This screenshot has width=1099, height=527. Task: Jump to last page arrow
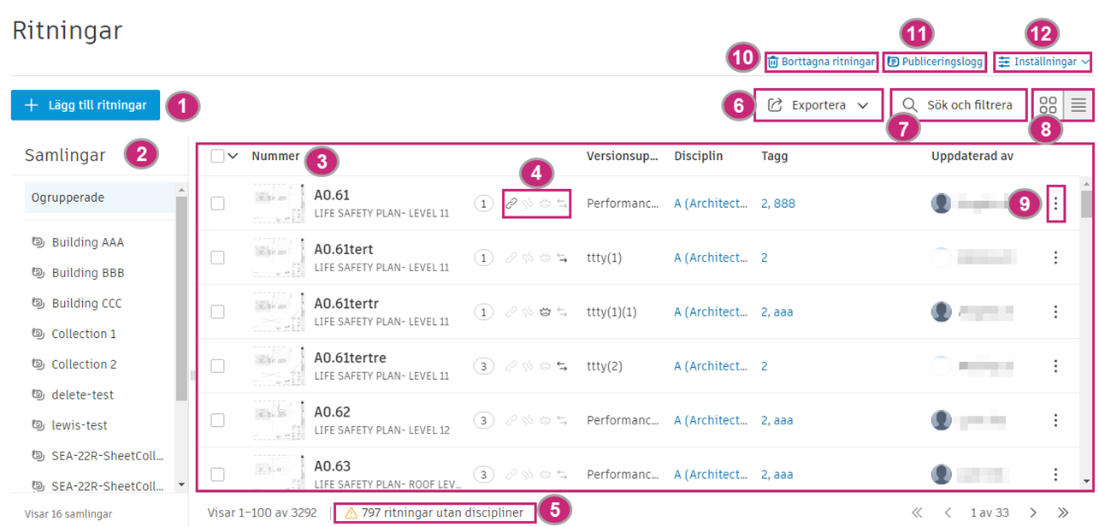[1063, 512]
